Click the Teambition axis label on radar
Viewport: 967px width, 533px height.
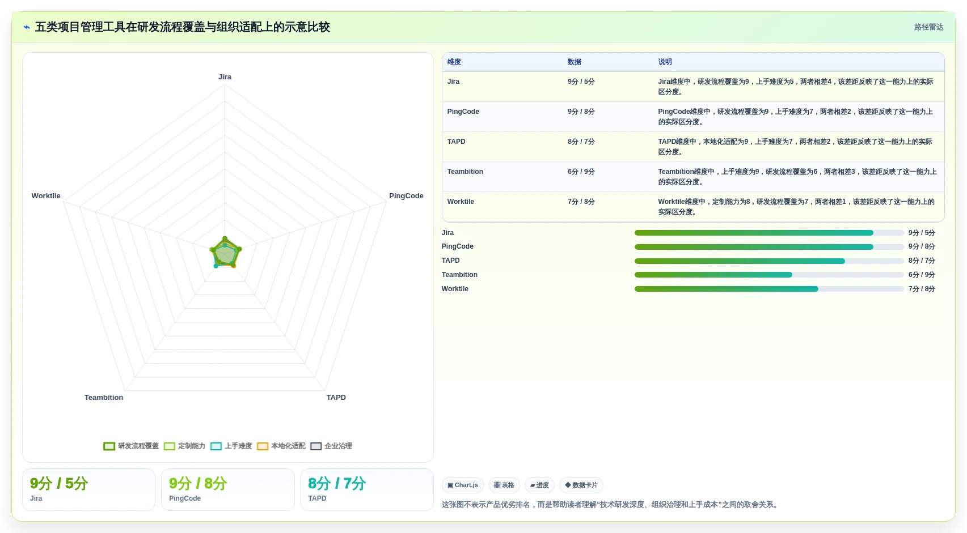(104, 398)
